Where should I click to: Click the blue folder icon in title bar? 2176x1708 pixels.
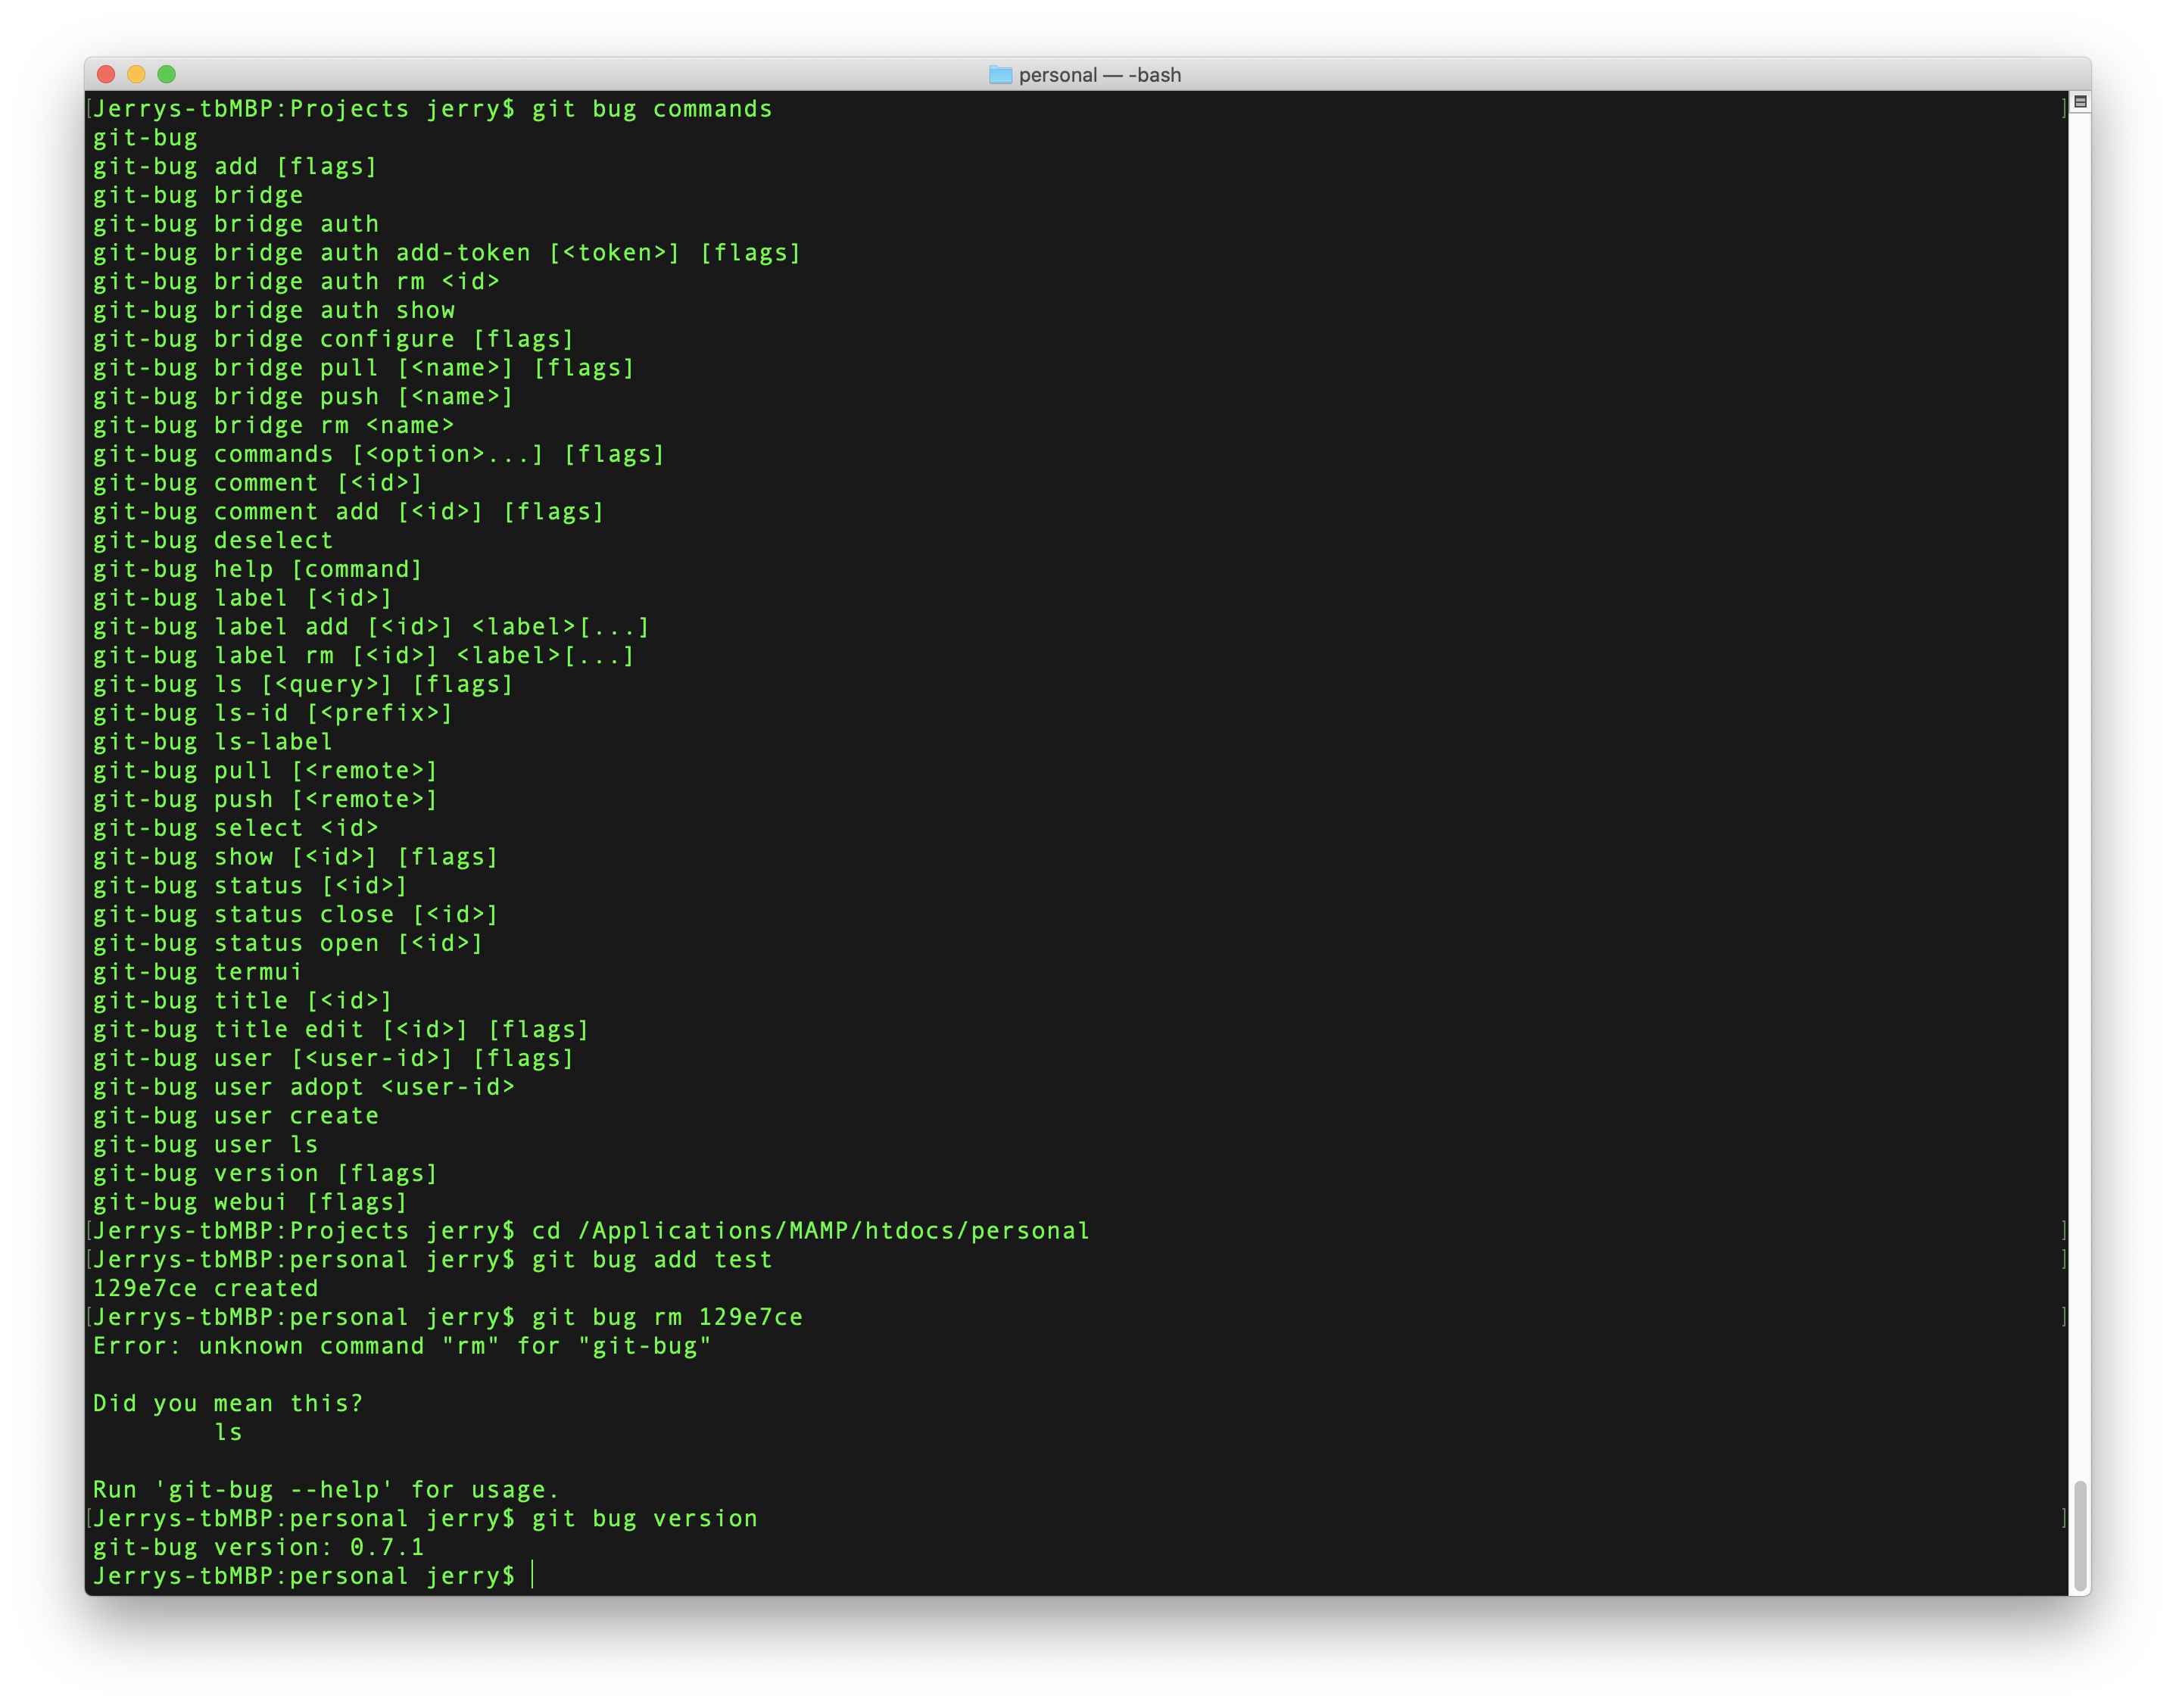(1000, 75)
